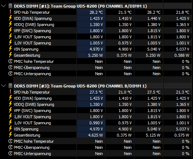Screen dimensions: 193x159
Task: Click lightning icon of DIMM #1 VIN Spannung
Action: [10, 49]
